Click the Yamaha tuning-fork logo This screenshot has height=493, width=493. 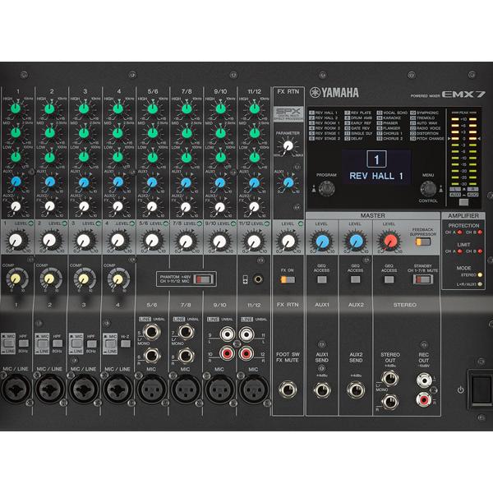(x=315, y=92)
